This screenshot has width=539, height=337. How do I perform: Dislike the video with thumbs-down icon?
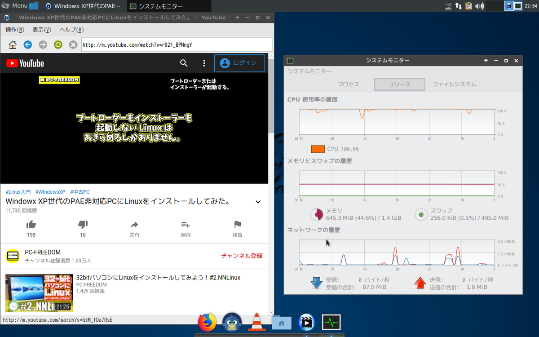83,225
